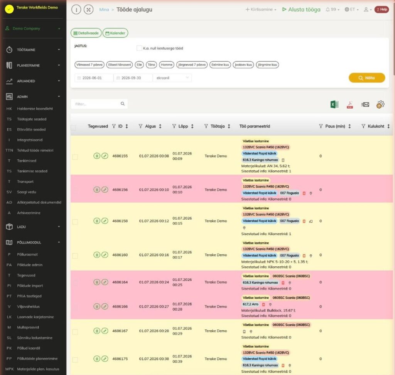The height and width of the screenshot is (375, 395).
Task: Click the start date field 2026-06-01
Action: (x=94, y=78)
